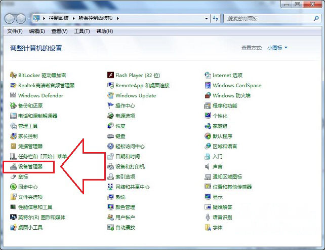Open the 程序和功能 link

click(225, 105)
